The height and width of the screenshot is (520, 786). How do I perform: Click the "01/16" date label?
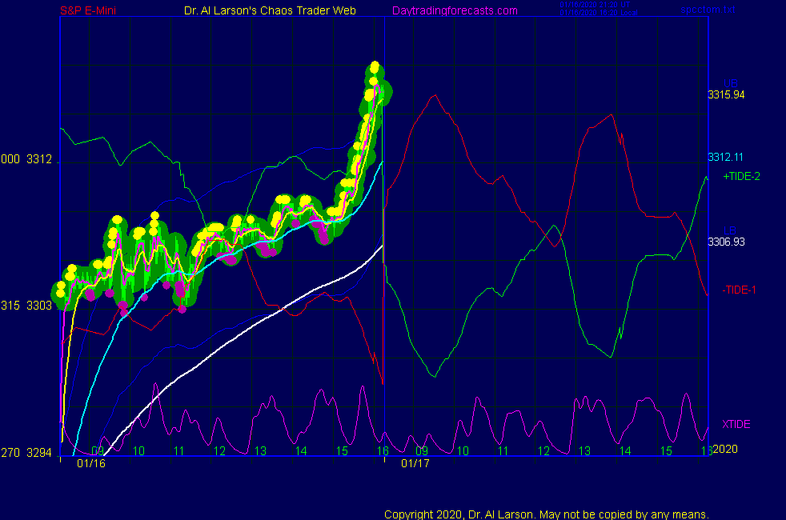click(x=91, y=463)
